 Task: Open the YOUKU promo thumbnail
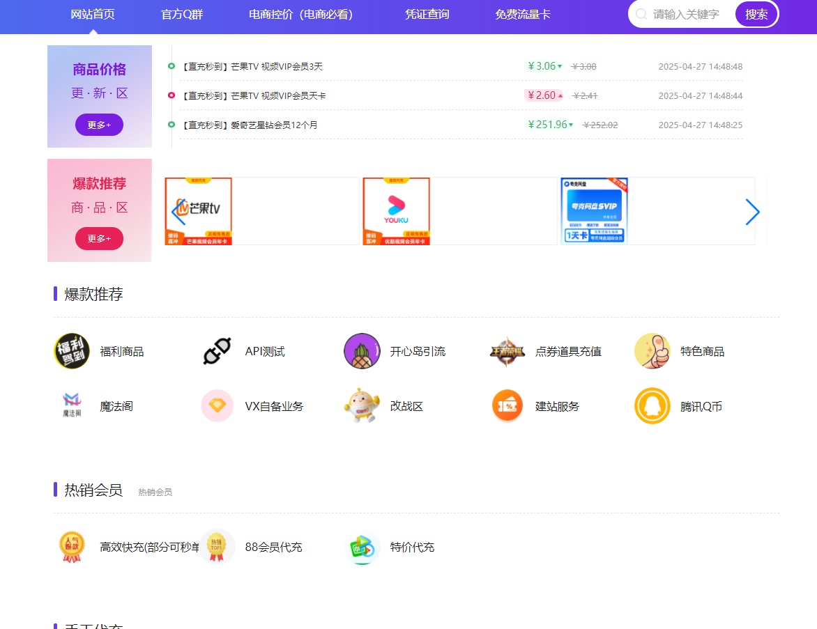tap(396, 211)
